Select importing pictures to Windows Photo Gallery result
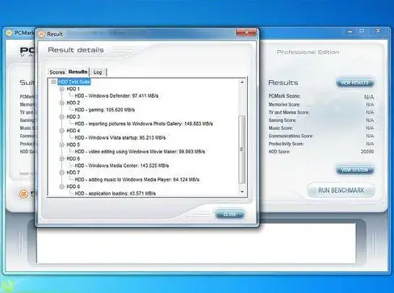 (x=144, y=123)
